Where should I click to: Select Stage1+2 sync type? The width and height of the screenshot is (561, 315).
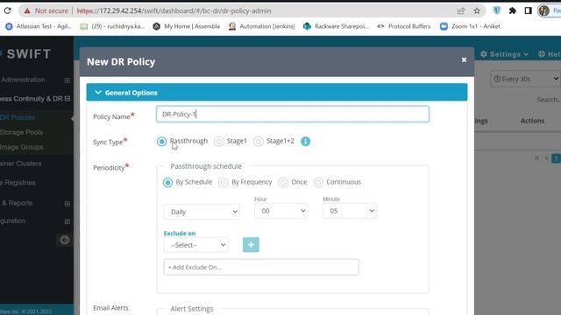(259, 142)
